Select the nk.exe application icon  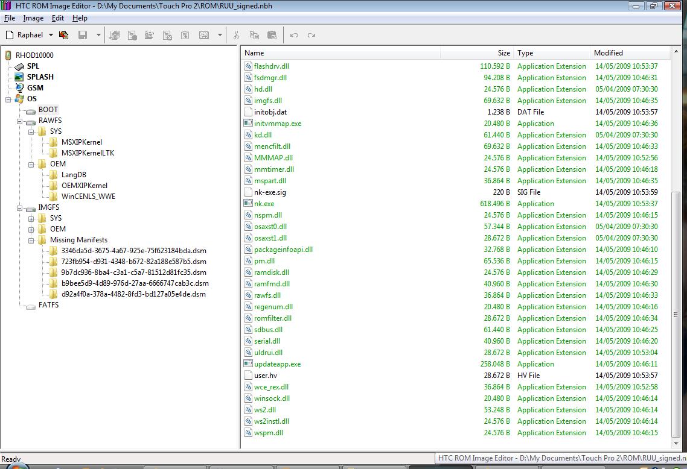point(249,203)
